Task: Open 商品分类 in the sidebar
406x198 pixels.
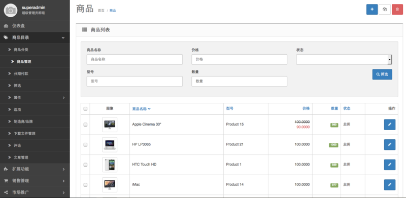Action: [x=35, y=50]
